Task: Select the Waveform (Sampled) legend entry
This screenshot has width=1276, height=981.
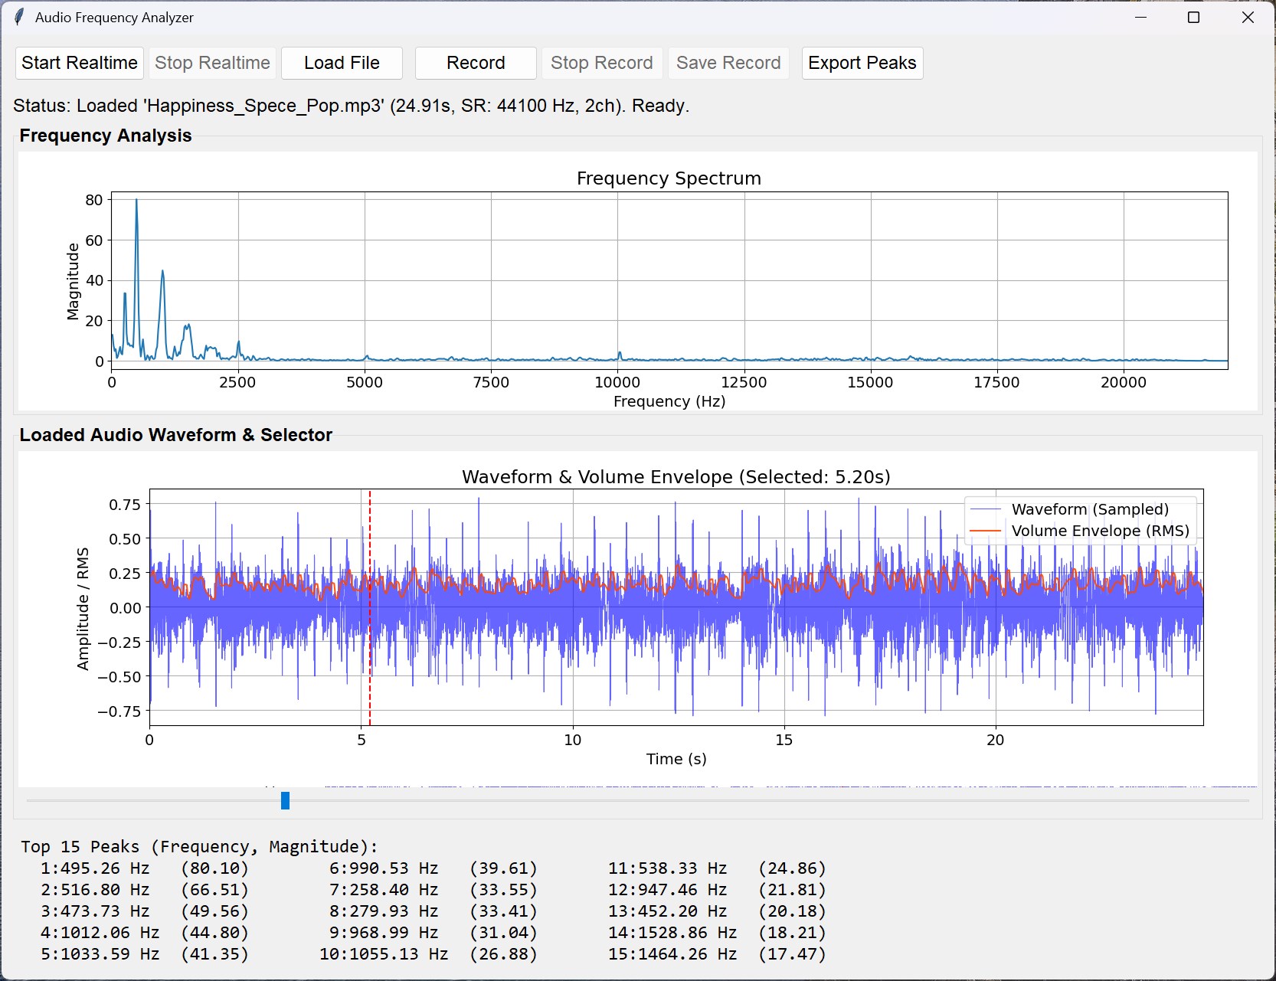Action: coord(1090,508)
